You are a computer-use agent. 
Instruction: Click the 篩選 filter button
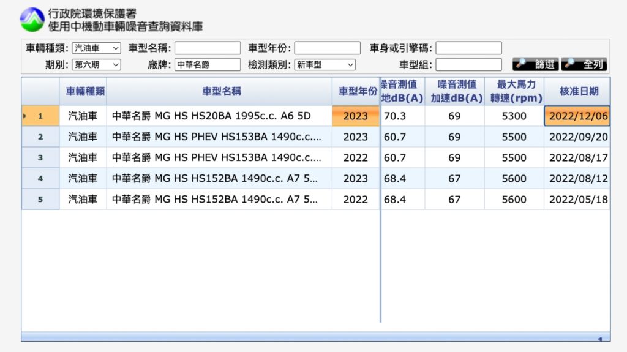pyautogui.click(x=535, y=64)
